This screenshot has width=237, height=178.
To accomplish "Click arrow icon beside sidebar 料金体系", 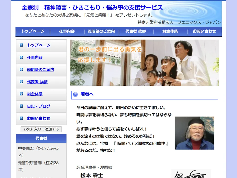I will tap(22, 94).
